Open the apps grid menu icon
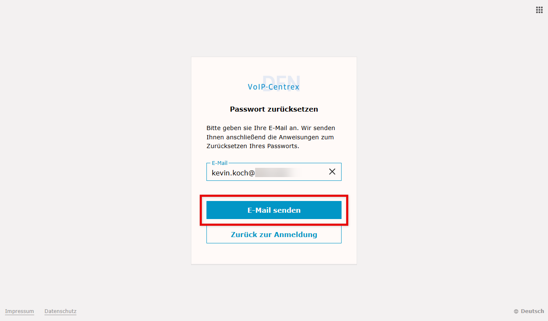Viewport: 548px width, 321px height. coord(539,10)
